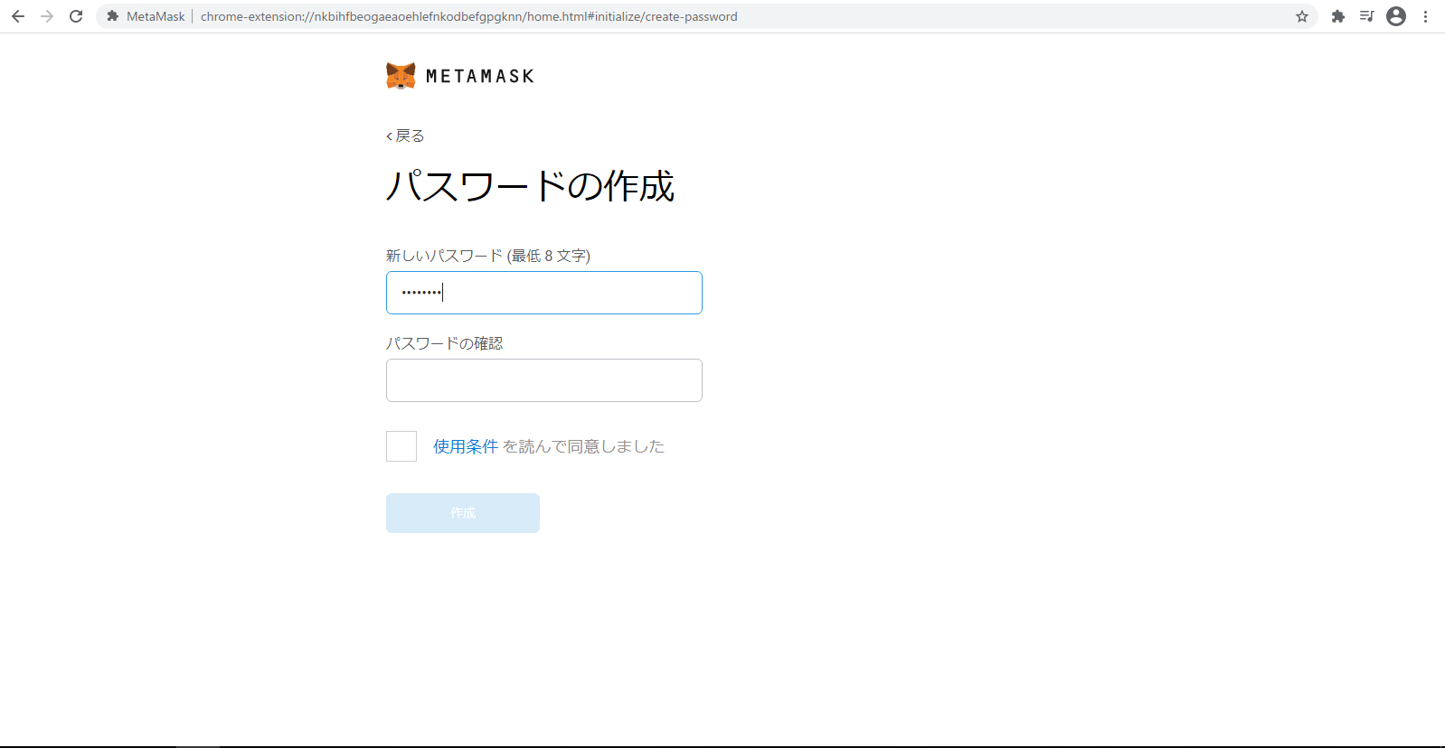Click the METAMASK wordmark text
The height and width of the screenshot is (748, 1445).
click(480, 77)
